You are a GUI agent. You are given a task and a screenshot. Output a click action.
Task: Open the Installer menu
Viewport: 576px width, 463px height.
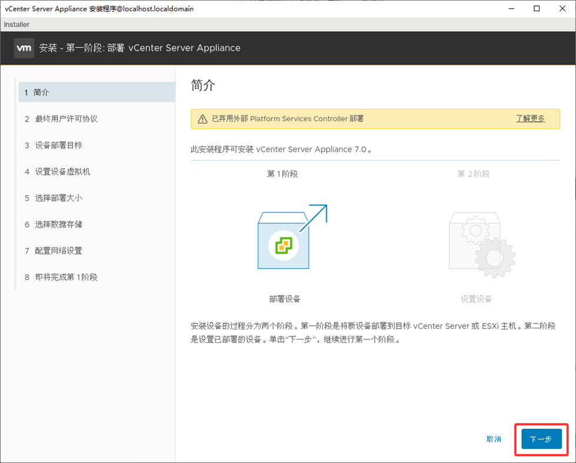tap(16, 25)
